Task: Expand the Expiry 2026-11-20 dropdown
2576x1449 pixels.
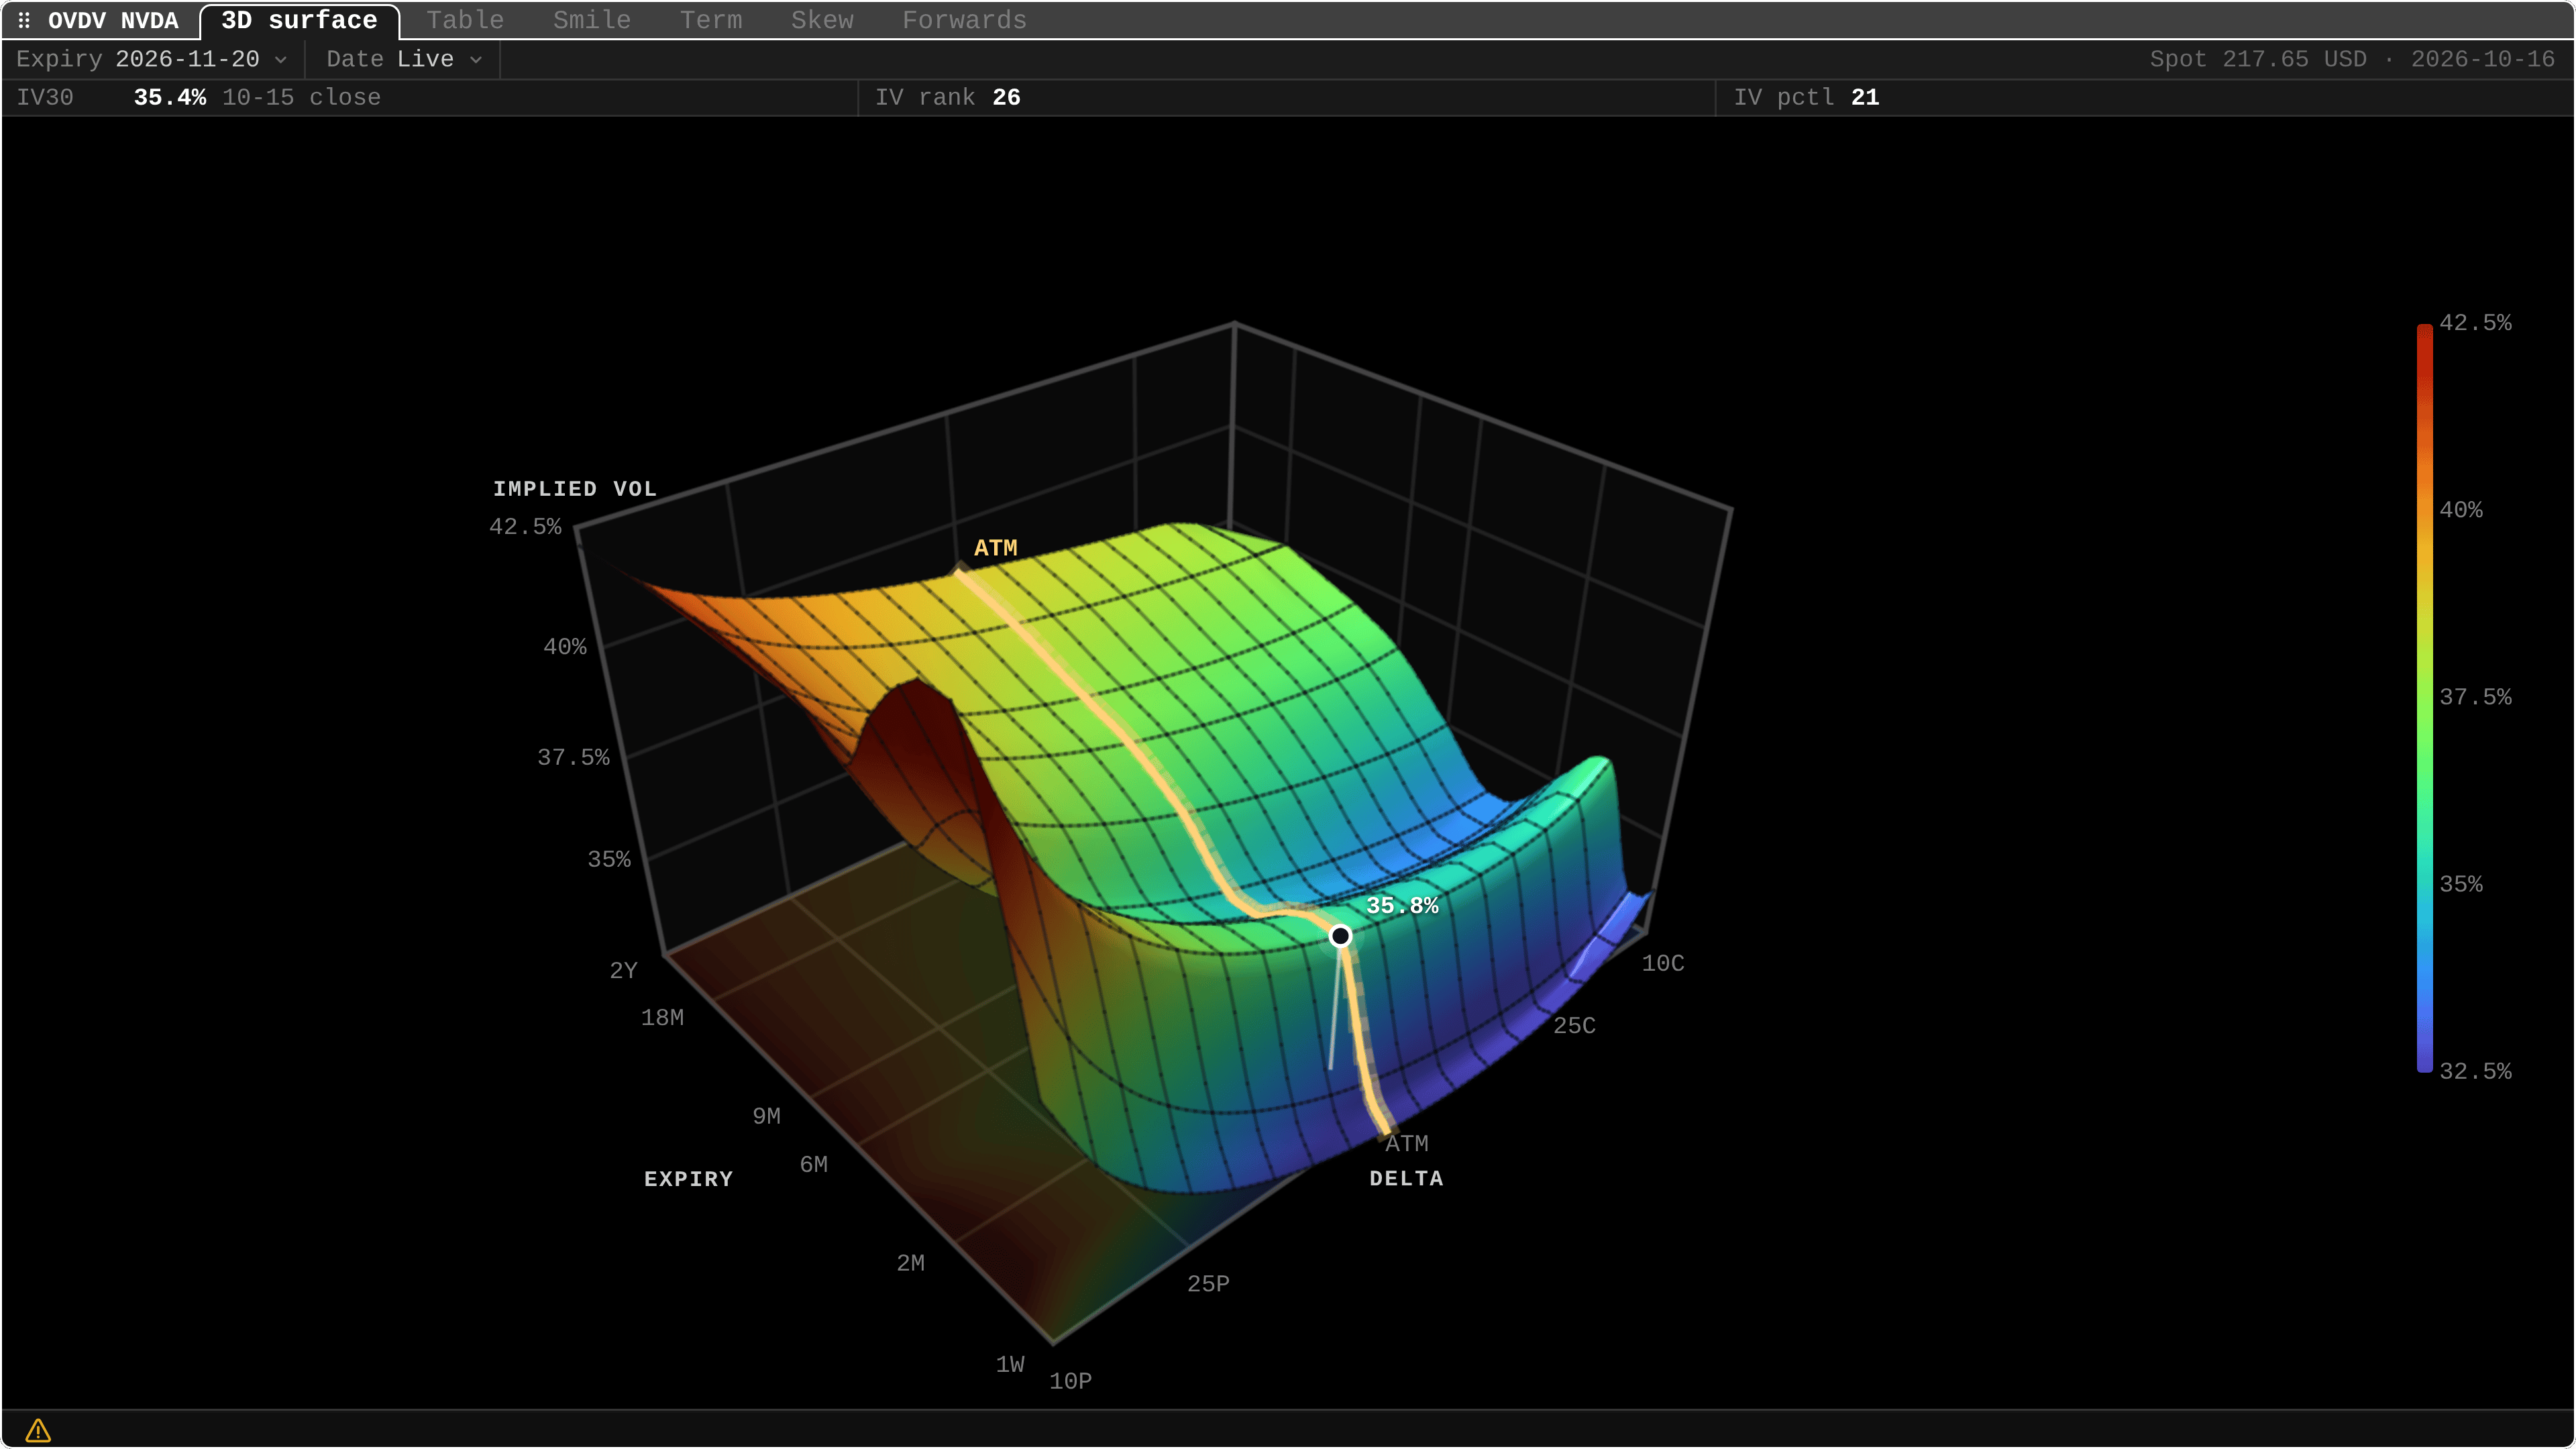Action: pos(152,59)
